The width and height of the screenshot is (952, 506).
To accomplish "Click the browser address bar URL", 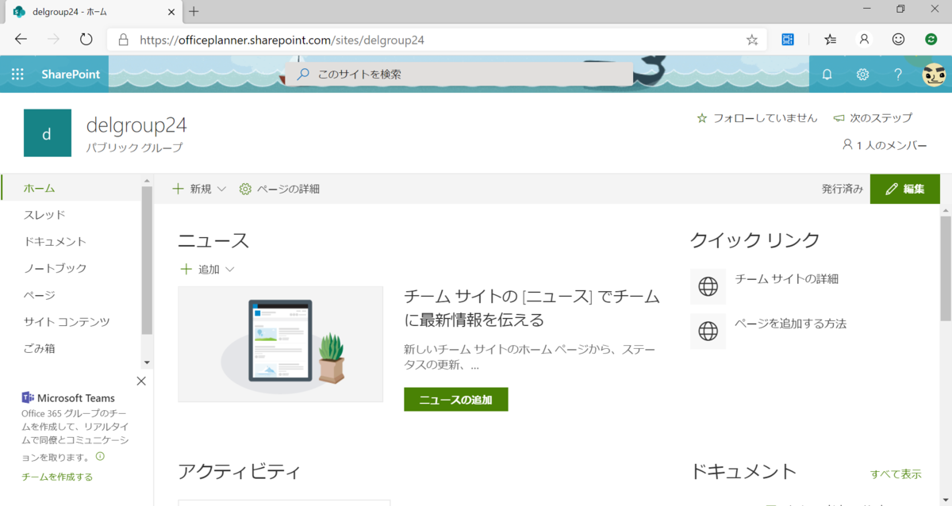I will (x=282, y=40).
